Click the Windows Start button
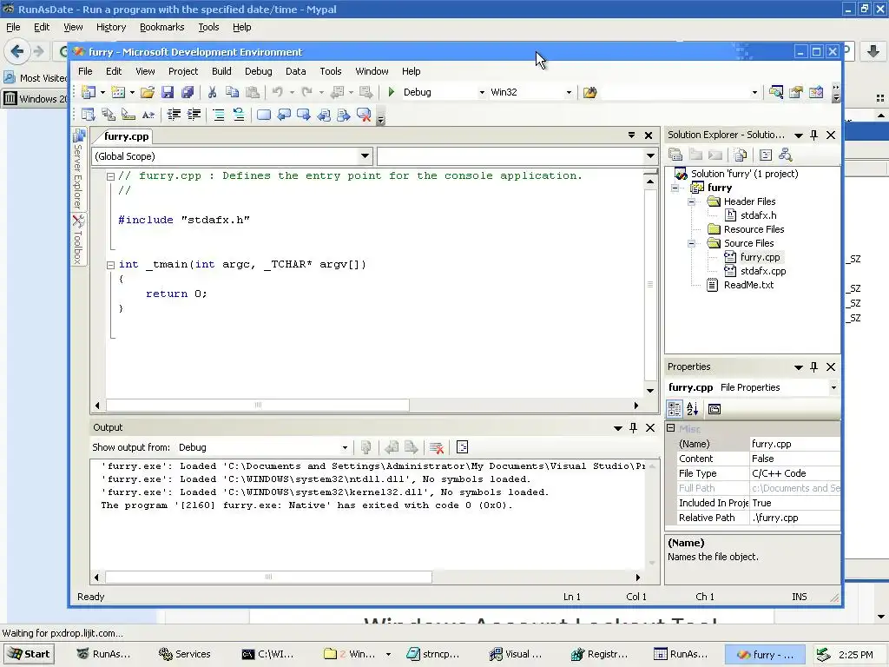889x667 pixels. coord(29,654)
